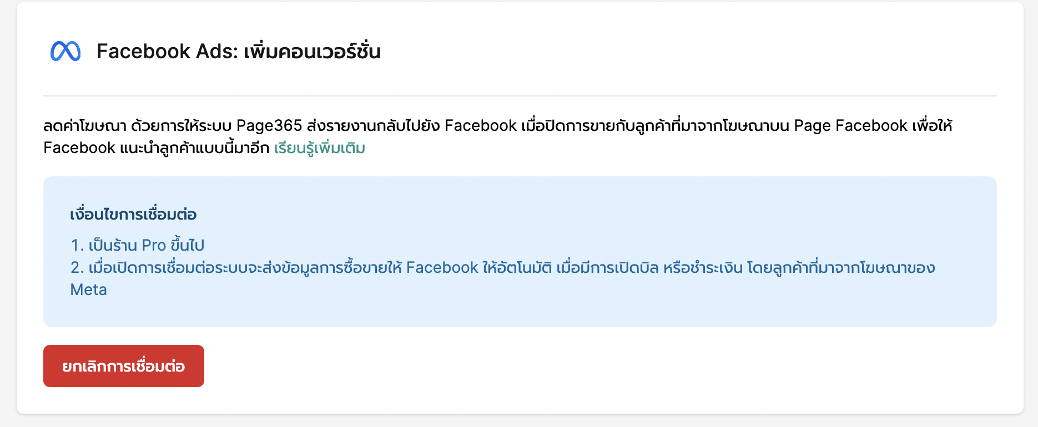
Task: Click the light blue conditions info box
Action: (x=520, y=252)
